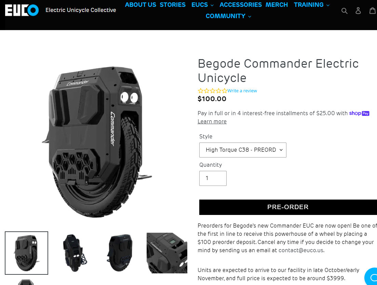Expand the TRAINING menu dropdown
The width and height of the screenshot is (377, 285).
click(312, 5)
